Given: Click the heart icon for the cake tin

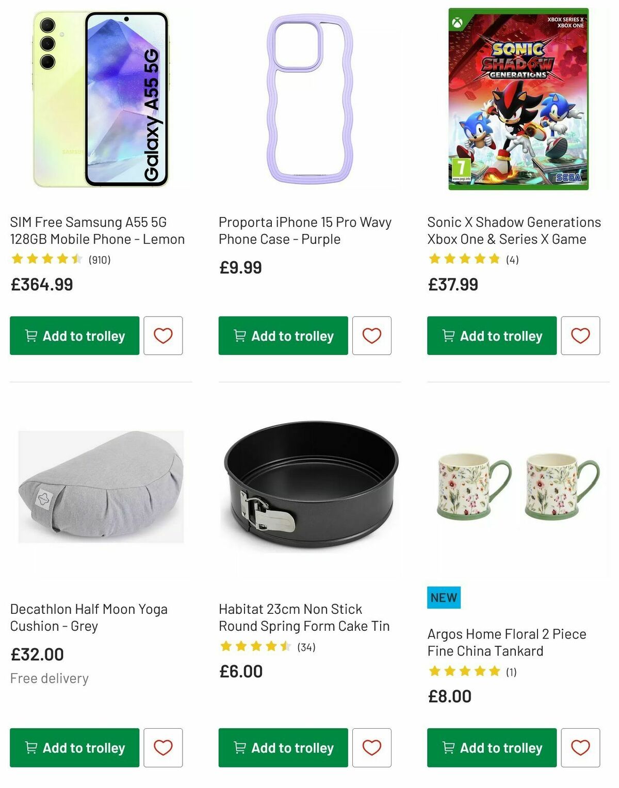Looking at the screenshot, I should [x=372, y=747].
